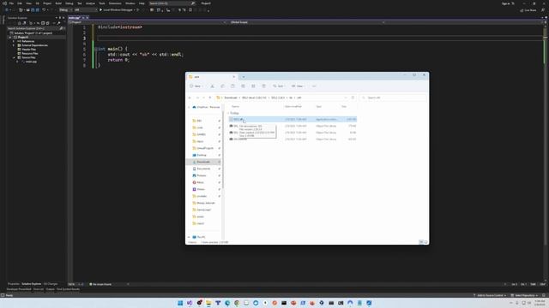The image size is (549, 308).
Task: Switch File Explorer to large icons view toggle
Action: pyautogui.click(x=425, y=242)
